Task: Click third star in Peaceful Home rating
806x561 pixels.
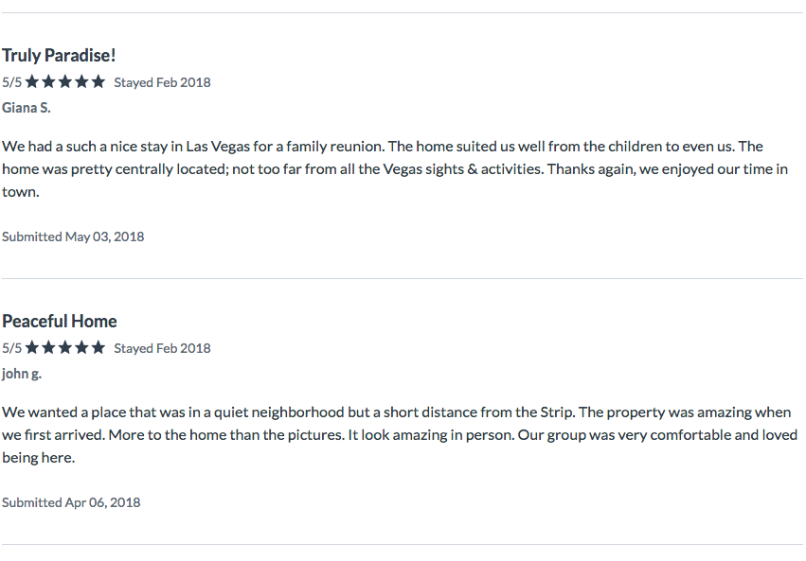Action: [x=65, y=347]
